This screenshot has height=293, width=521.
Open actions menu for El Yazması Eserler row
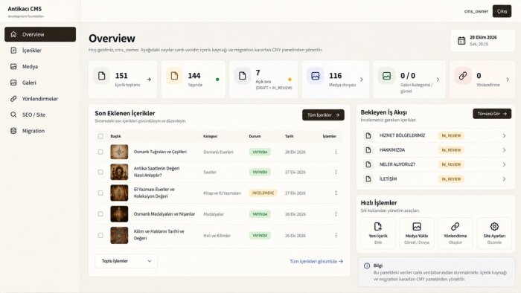coord(336,193)
